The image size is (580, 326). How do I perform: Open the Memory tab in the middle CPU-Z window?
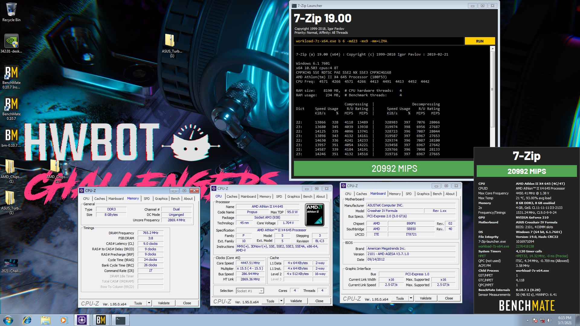point(265,197)
